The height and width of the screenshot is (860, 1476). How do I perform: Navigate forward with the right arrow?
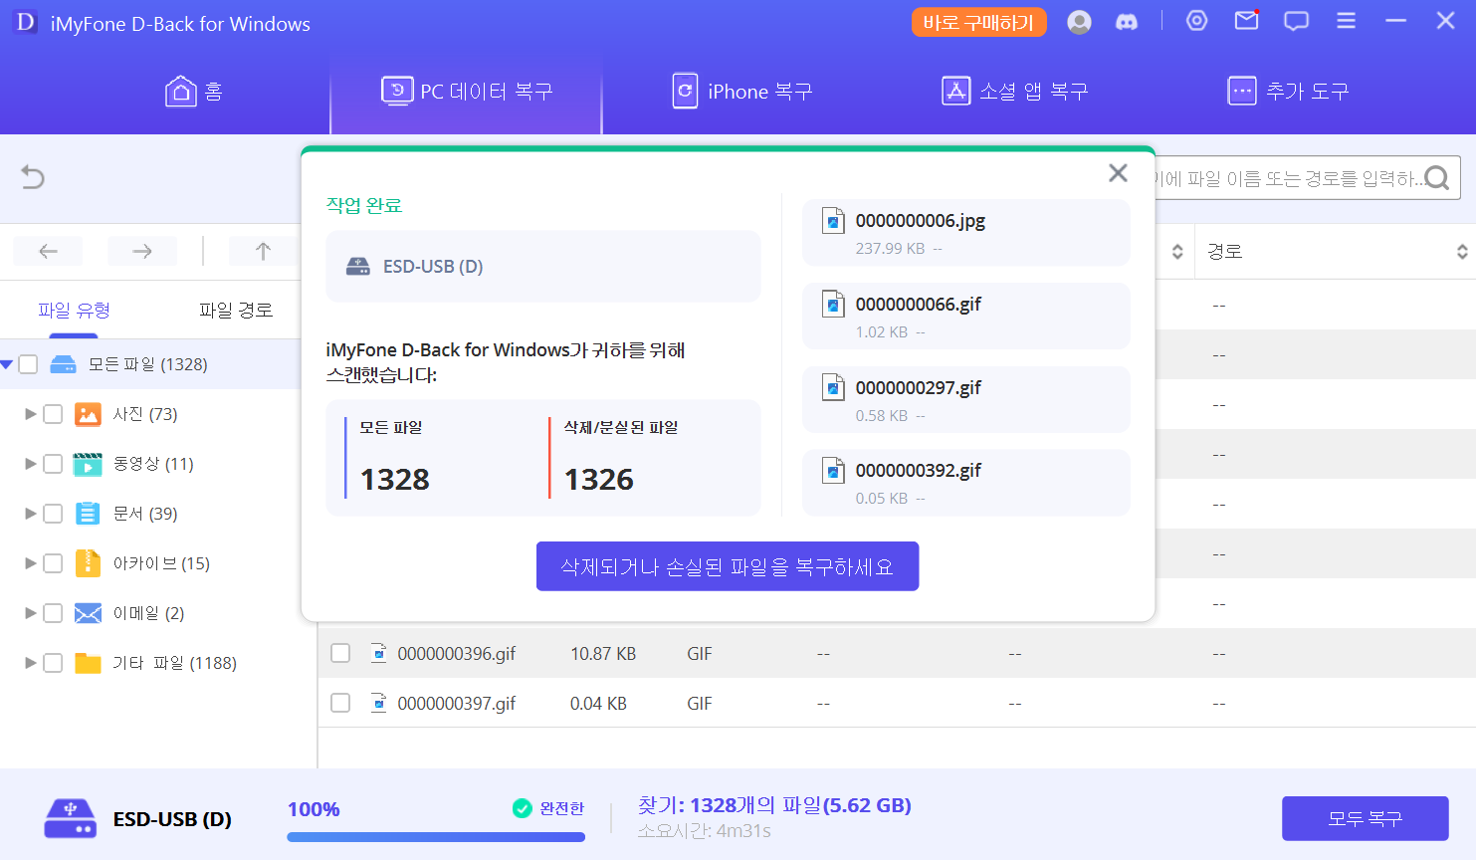pyautogui.click(x=142, y=251)
